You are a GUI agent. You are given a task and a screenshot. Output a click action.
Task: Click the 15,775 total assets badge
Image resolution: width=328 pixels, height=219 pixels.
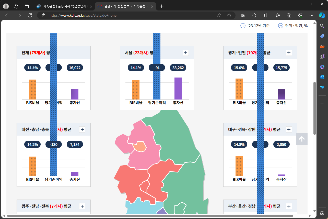pos(282,68)
